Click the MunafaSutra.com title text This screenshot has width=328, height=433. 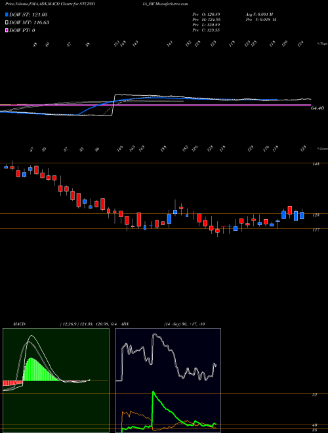172,4
